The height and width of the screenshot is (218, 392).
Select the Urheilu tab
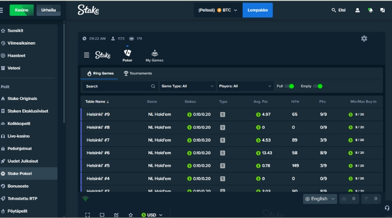pos(49,10)
